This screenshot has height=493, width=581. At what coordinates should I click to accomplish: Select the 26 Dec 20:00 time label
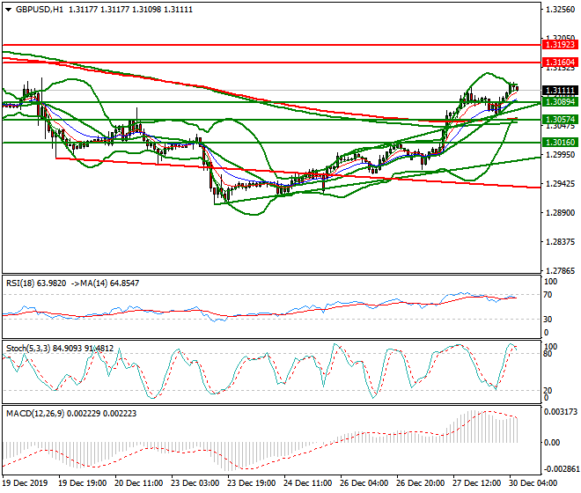tap(421, 483)
